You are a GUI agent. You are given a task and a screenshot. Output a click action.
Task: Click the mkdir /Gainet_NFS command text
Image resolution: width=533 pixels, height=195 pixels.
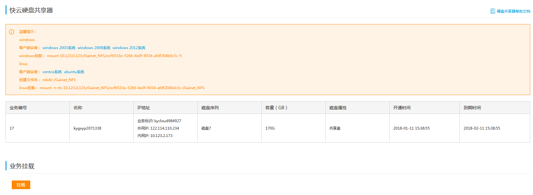click(59, 80)
